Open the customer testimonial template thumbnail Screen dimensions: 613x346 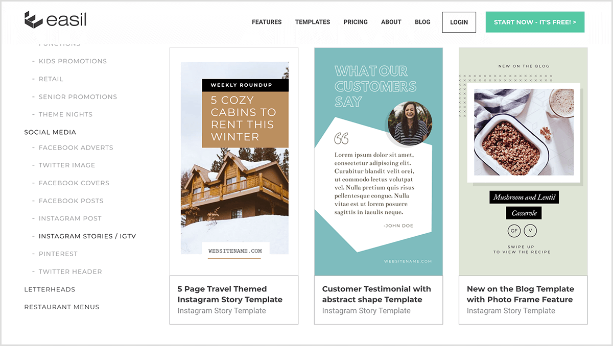379,162
